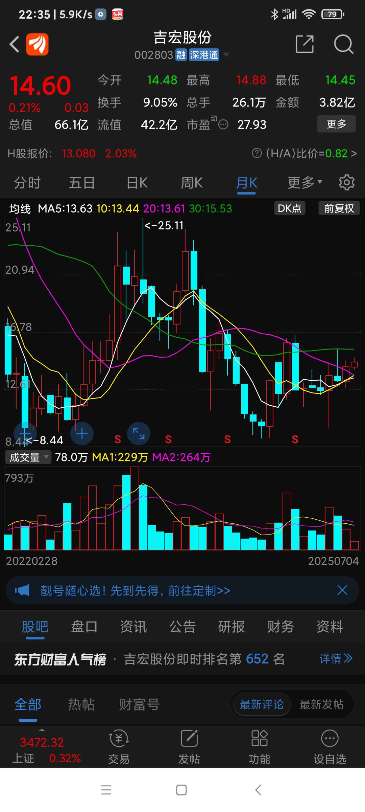The image size is (365, 812).
Task: Open the H/A ratio help question icon
Action: 257,153
